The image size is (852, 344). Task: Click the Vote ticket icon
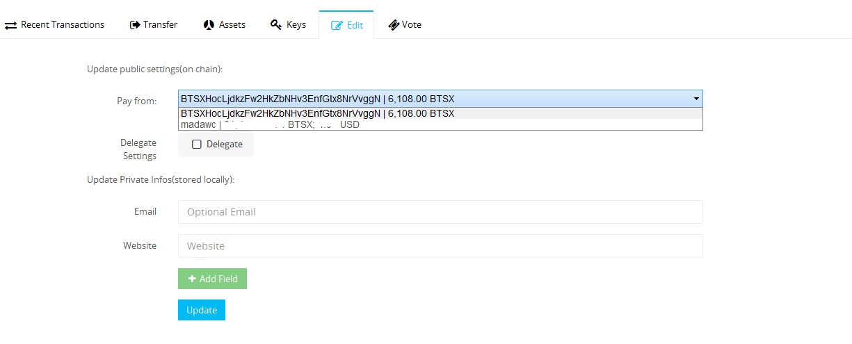point(394,25)
